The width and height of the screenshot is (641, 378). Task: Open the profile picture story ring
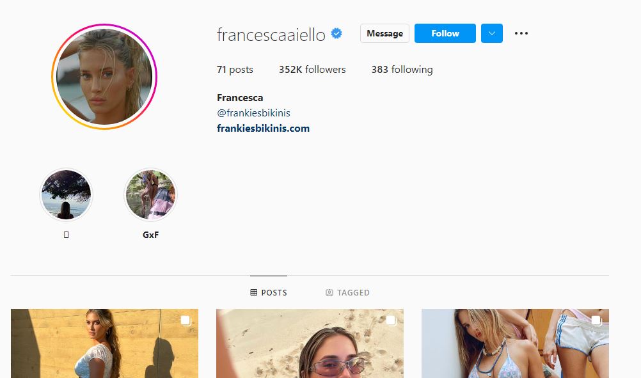click(x=104, y=76)
